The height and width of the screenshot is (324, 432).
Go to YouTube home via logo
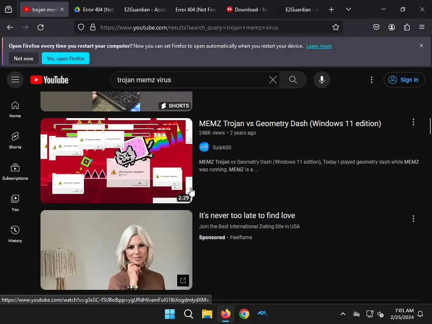[49, 80]
